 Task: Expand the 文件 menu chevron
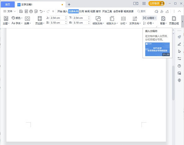coord(15,11)
